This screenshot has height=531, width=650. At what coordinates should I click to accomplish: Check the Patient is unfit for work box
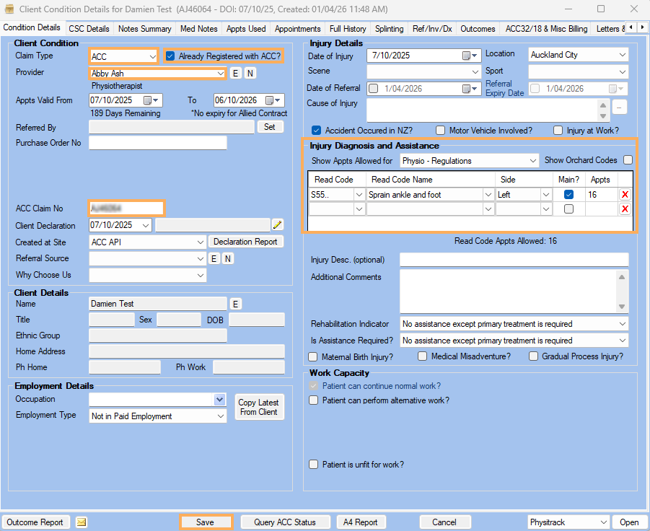click(x=313, y=465)
